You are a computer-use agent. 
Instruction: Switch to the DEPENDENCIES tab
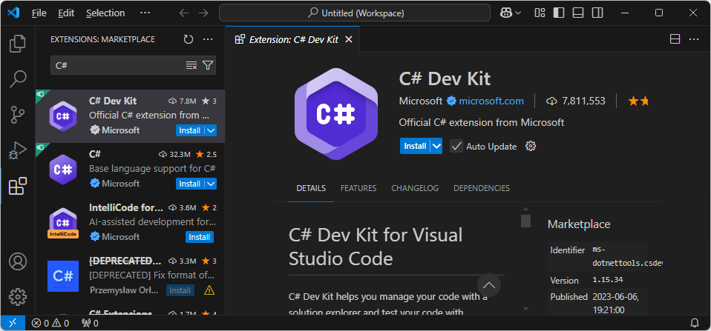(x=482, y=188)
